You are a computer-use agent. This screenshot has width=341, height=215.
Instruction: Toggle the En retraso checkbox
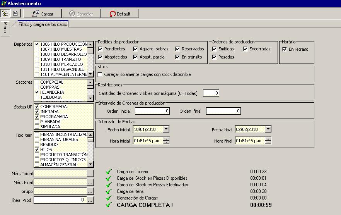pos(285,49)
